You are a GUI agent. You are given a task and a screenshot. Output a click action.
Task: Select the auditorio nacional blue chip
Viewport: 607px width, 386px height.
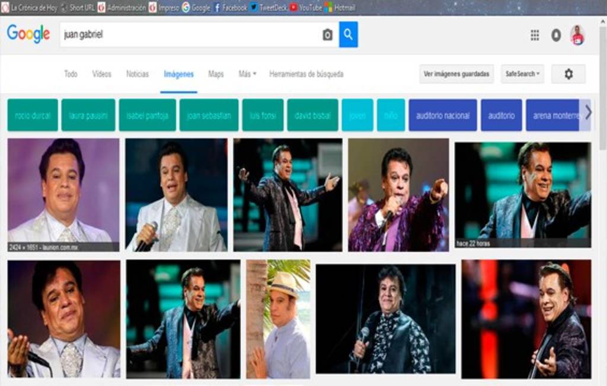pos(442,115)
